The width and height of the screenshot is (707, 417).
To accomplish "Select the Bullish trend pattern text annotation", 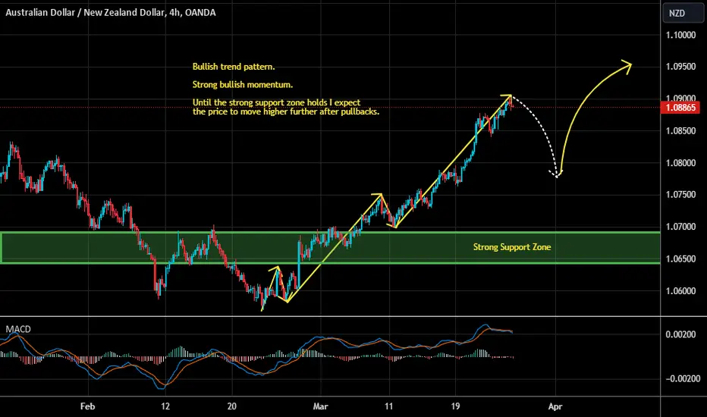I will [x=234, y=67].
